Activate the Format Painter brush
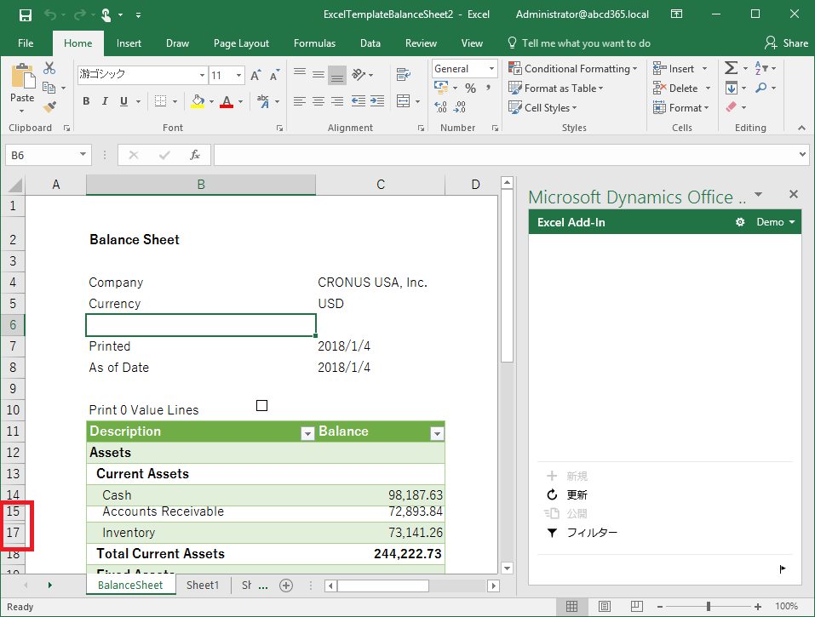 (49, 107)
